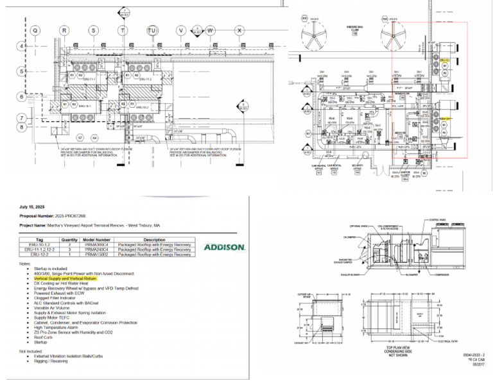Click the 'Rigging / Receiving' item
The image size is (493, 381).
[x=51, y=361]
